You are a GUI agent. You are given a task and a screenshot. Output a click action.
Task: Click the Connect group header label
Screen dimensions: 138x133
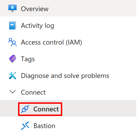[x=33, y=92]
